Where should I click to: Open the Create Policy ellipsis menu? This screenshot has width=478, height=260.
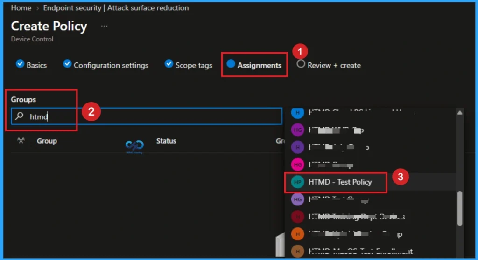point(104,26)
